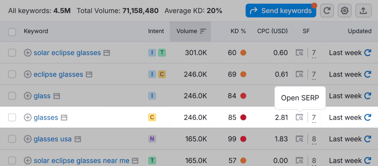
Task: Tick the select-all checkbox in header
Action: coord(12,32)
